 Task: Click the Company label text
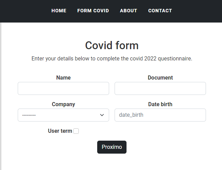tap(63, 104)
